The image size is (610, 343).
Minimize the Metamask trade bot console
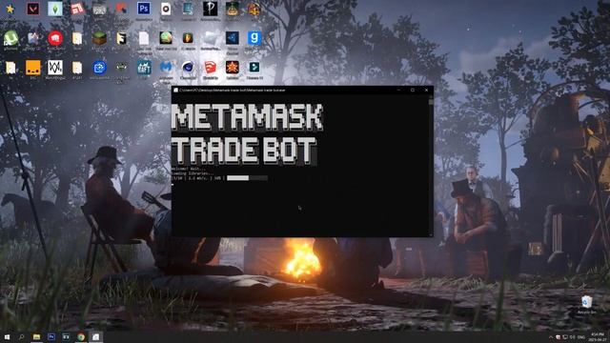[x=398, y=90]
